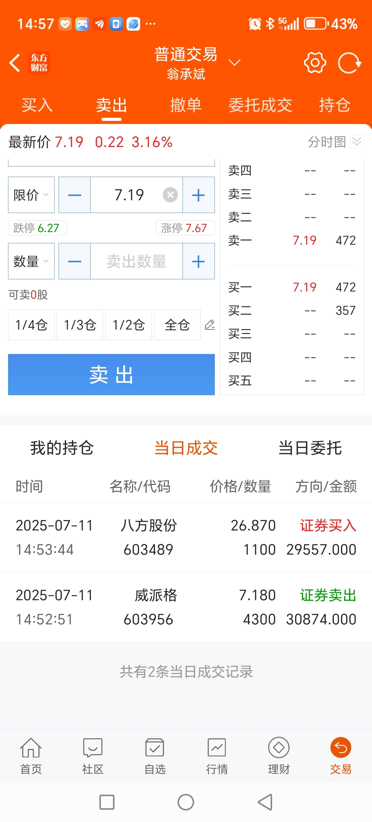Refresh the trading page
372x822 pixels.
tap(350, 63)
